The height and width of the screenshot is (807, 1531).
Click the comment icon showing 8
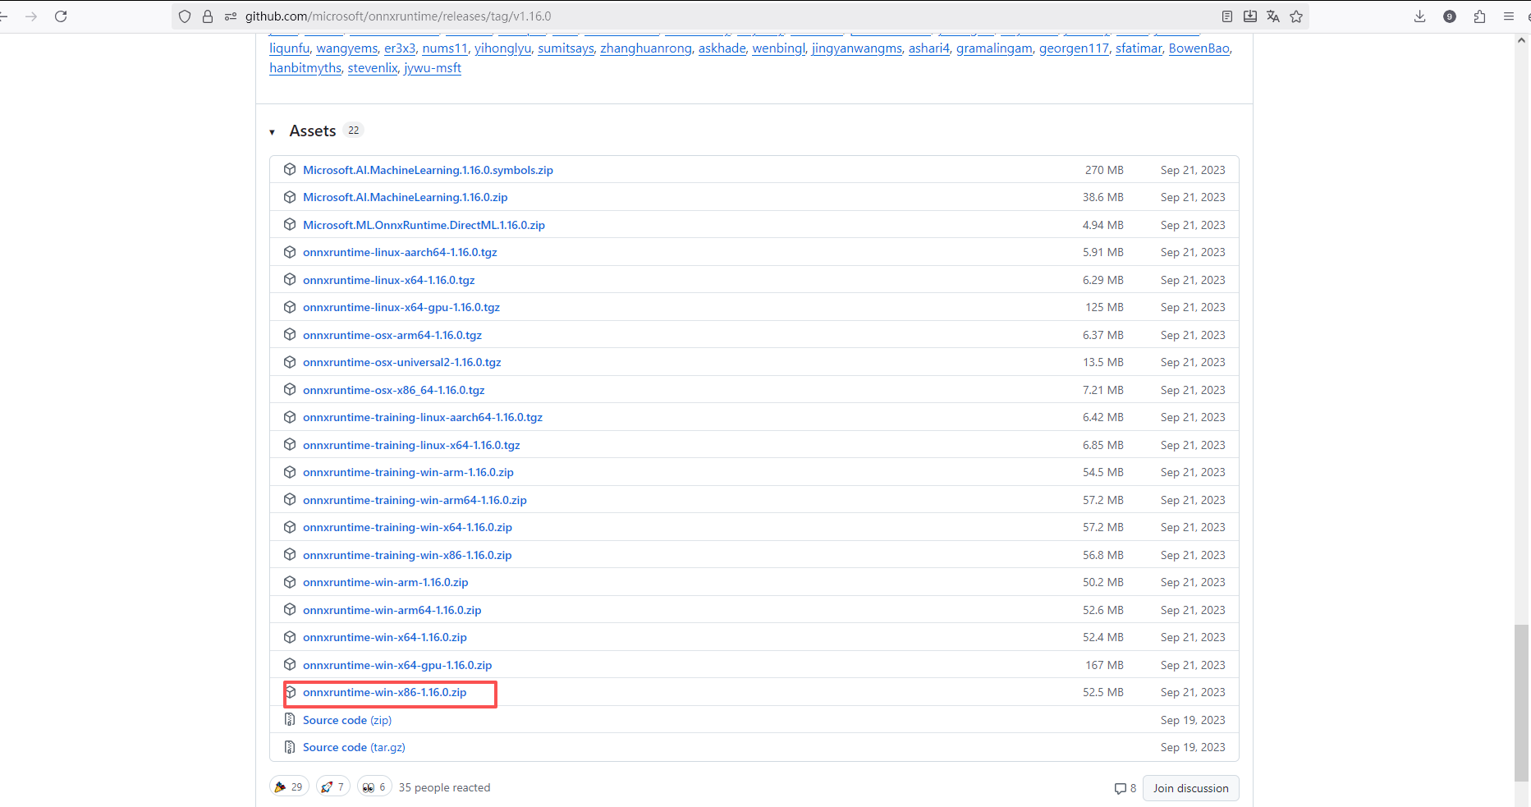pos(1125,788)
